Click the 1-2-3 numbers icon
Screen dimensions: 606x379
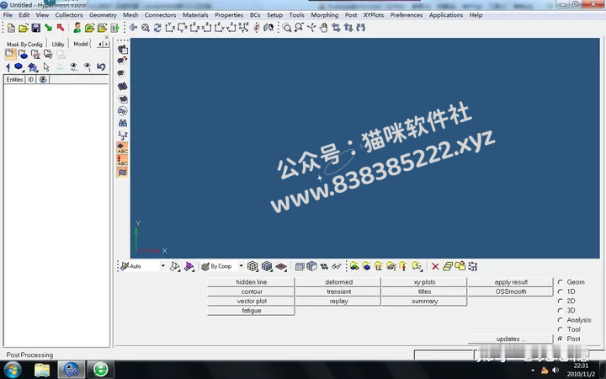pyautogui.click(x=123, y=136)
